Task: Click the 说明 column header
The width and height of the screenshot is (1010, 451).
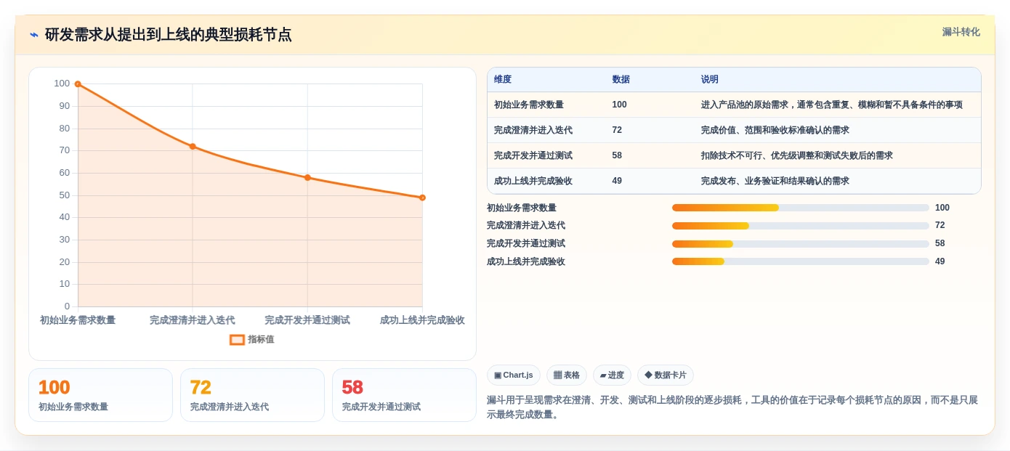Action: pyautogui.click(x=710, y=79)
